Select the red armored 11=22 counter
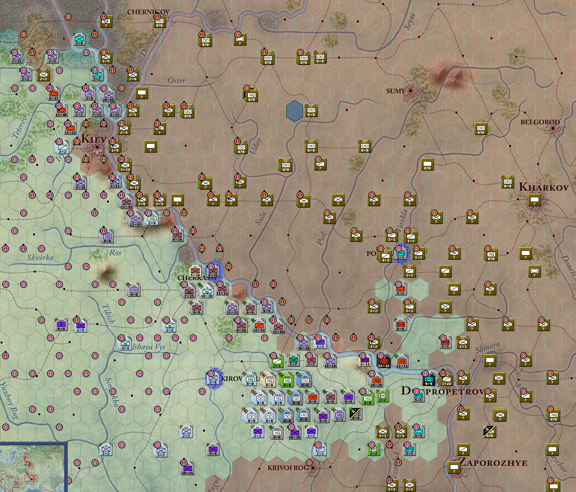This screenshot has height=492, width=576. pyautogui.click(x=70, y=128)
